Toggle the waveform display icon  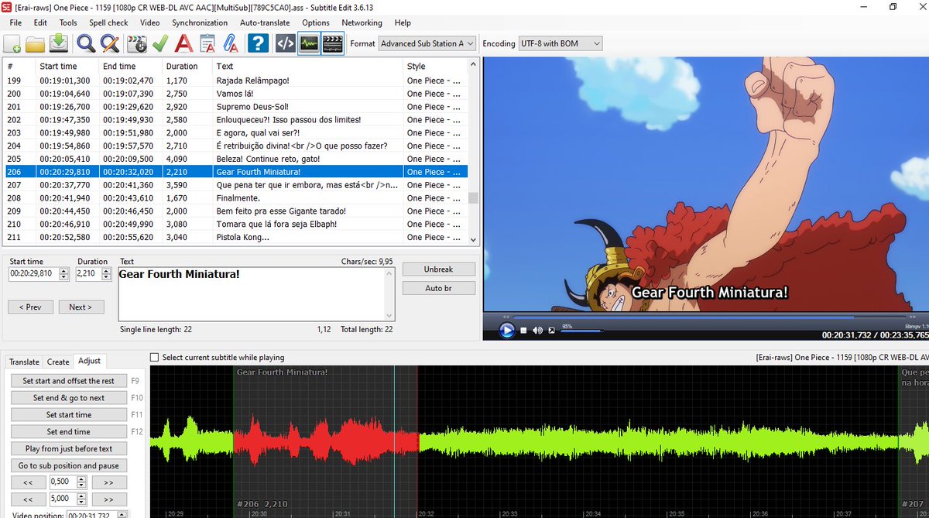[309, 44]
